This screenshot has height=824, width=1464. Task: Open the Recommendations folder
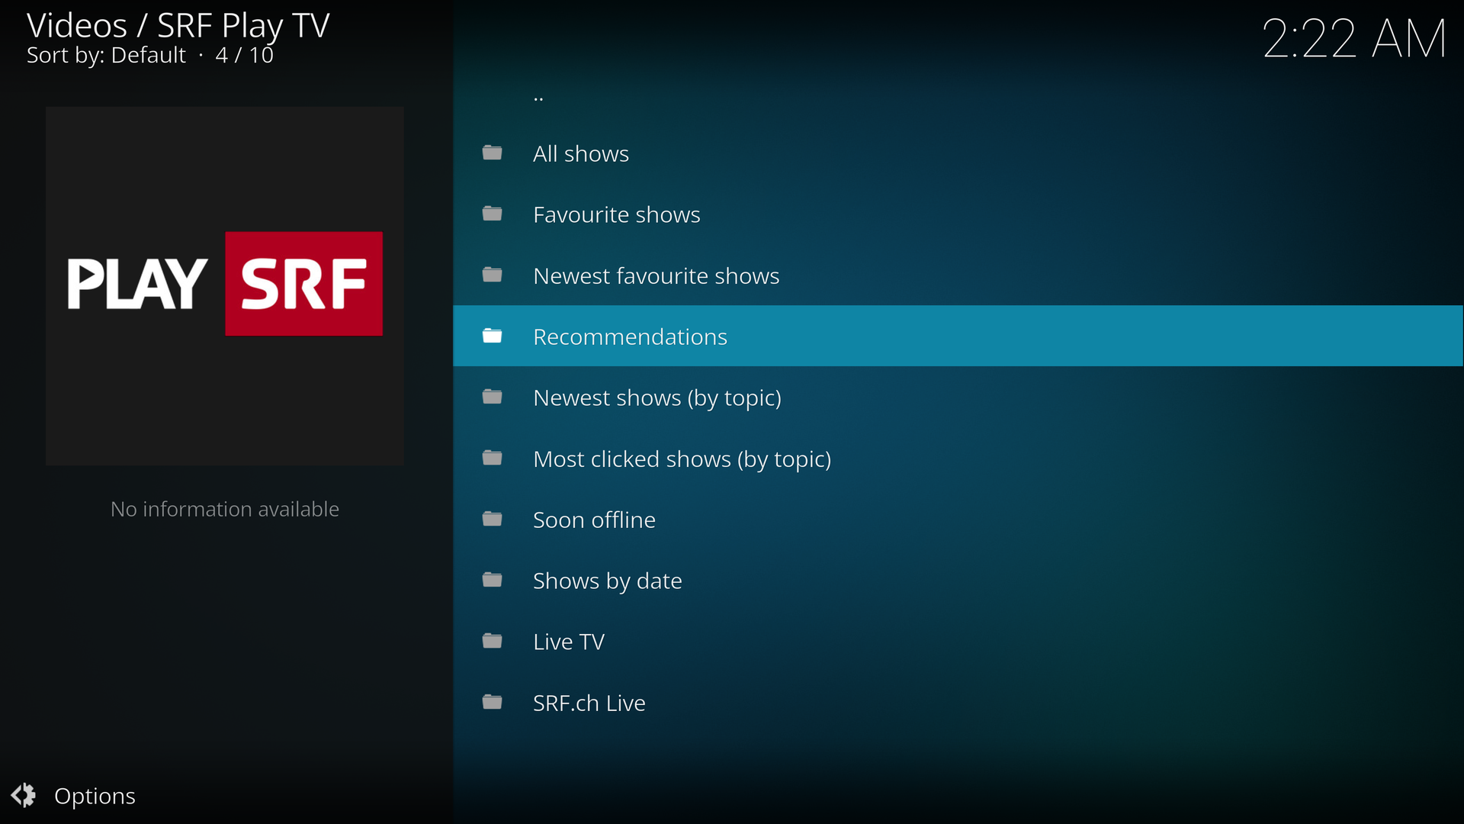point(630,337)
